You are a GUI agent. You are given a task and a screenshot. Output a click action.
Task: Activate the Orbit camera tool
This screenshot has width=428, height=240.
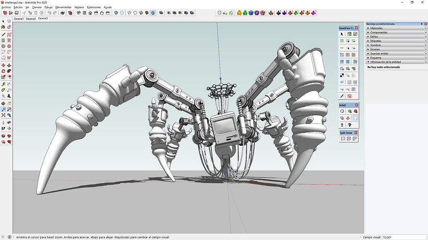click(x=3, y=104)
